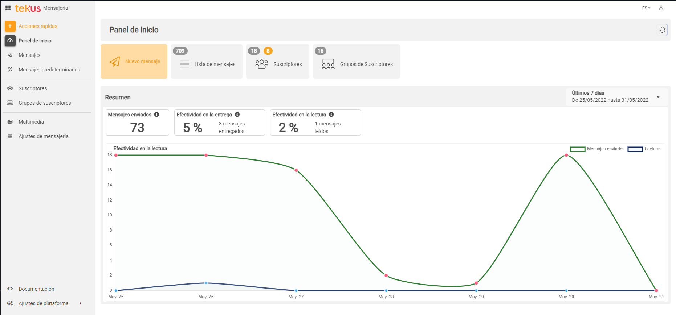676x315 pixels.
Task: Open the user profile icon
Action: pyautogui.click(x=661, y=8)
